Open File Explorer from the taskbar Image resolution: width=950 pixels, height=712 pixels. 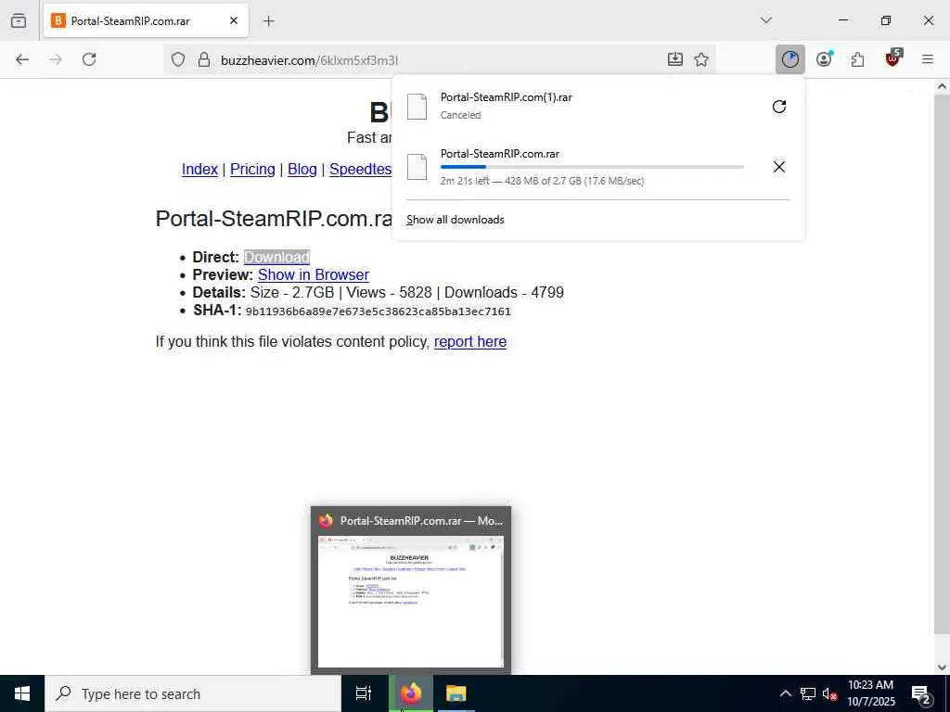coord(456,693)
